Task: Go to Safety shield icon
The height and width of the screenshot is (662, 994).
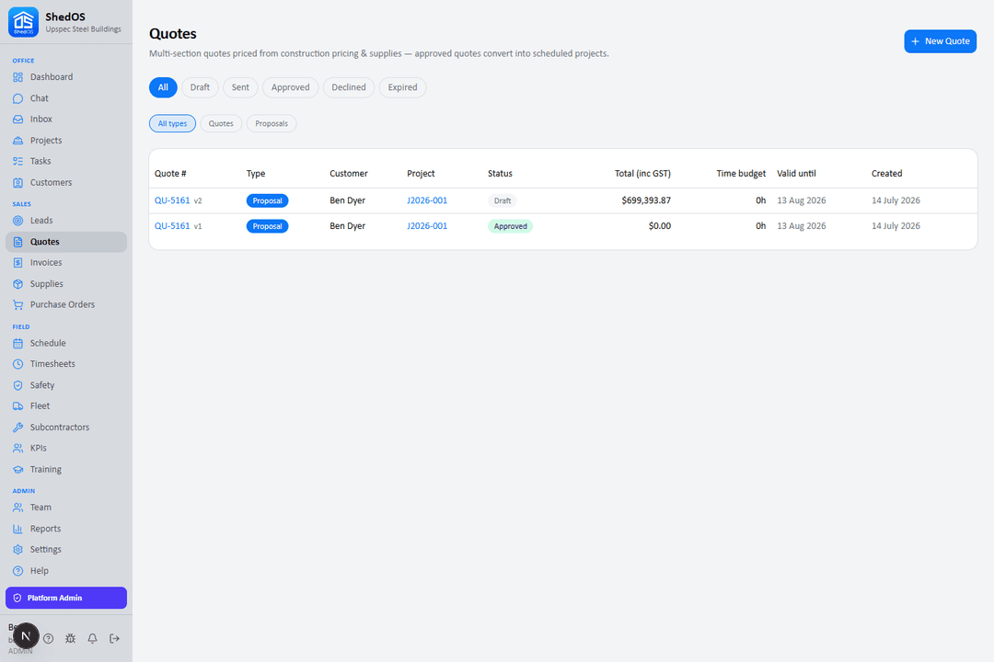Action: [17, 385]
